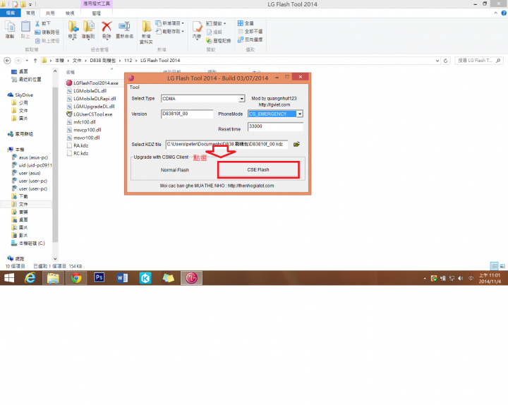The image size is (508, 405).
Task: Click the Select KDZ file path field
Action: [226, 144]
